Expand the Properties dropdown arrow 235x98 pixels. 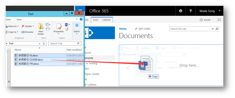(58, 34)
